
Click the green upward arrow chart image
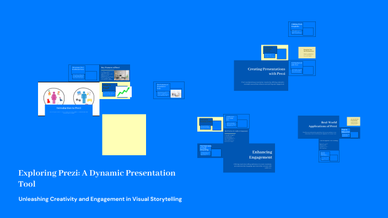123,92
